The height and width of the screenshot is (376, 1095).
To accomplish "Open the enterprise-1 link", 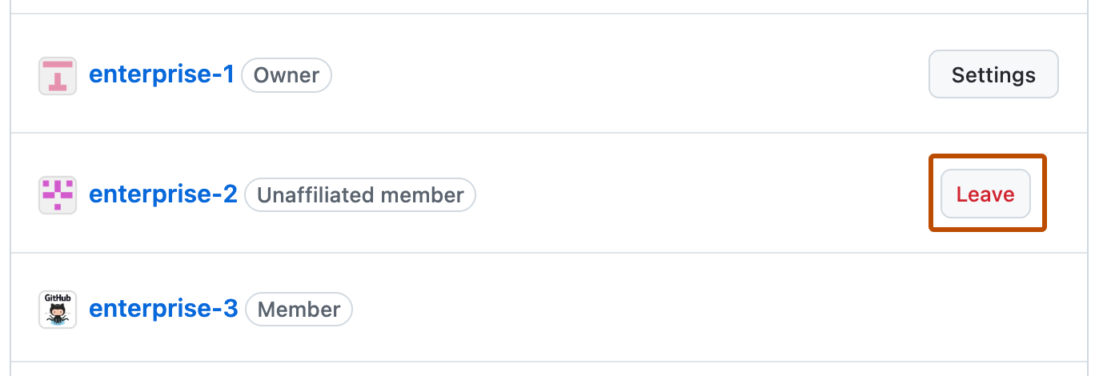I will (162, 75).
